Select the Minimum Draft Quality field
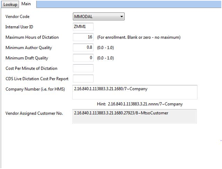Screen dimensions: 222x169 pos(83,58)
